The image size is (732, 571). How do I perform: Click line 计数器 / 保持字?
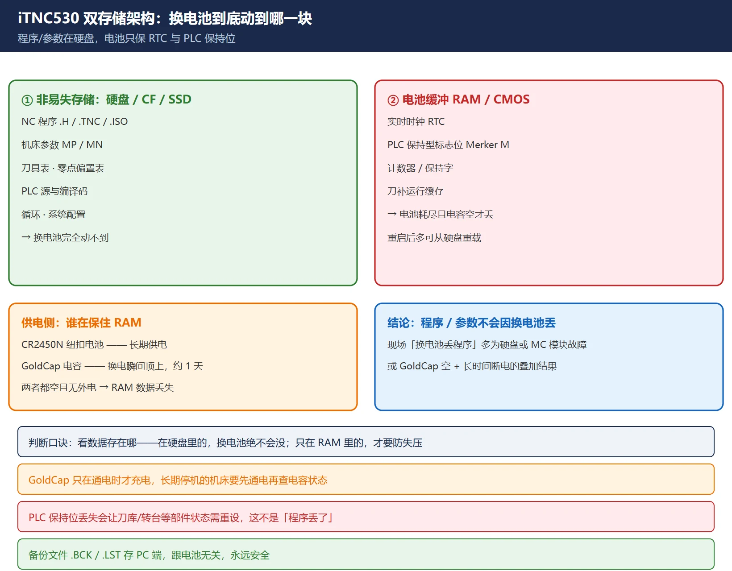[x=420, y=168]
